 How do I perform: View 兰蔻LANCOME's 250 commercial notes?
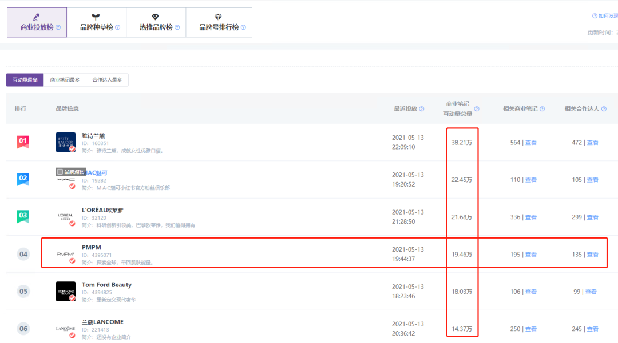pos(531,329)
